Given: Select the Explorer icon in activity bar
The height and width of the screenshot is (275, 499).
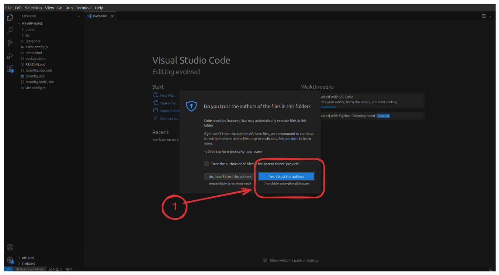Looking at the screenshot, I should click(10, 17).
